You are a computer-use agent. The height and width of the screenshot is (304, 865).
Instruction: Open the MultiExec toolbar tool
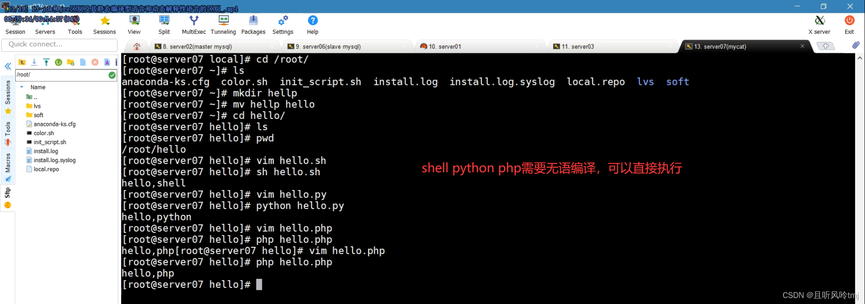(194, 25)
